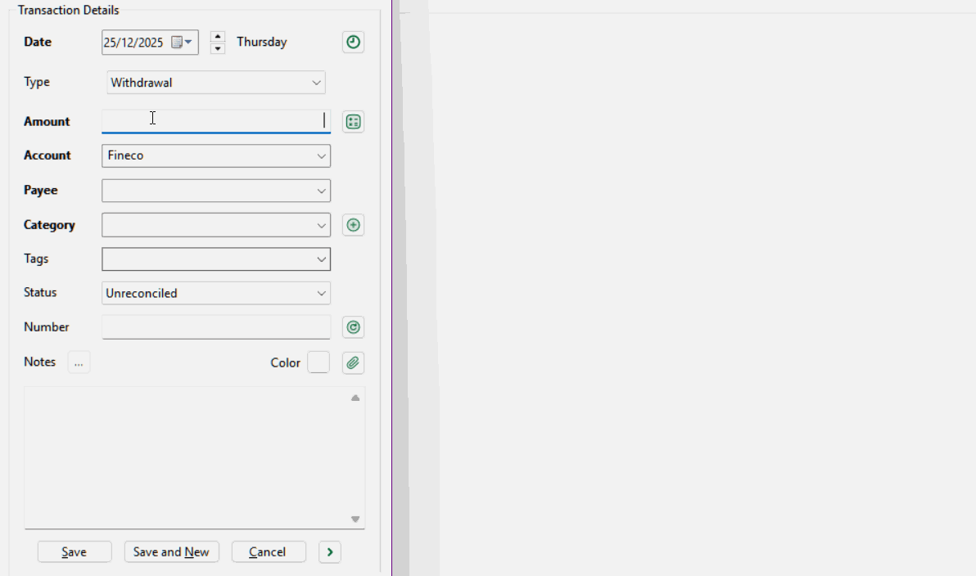Open the calculator beside the Amount field

tap(353, 121)
